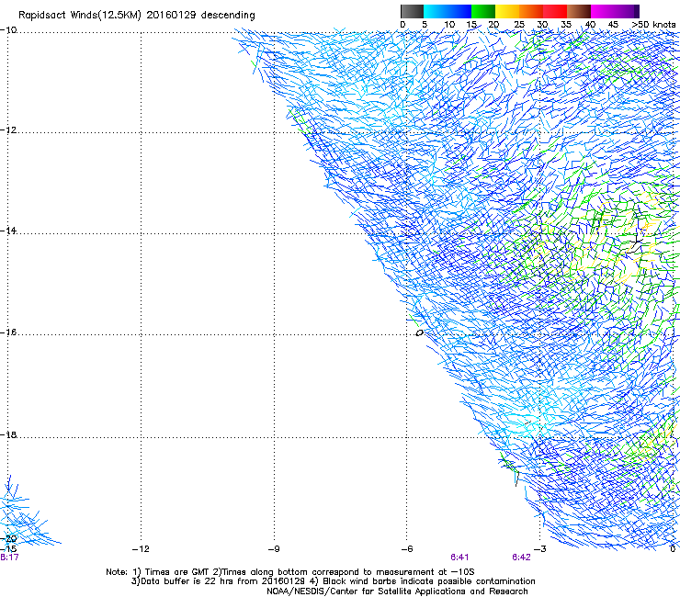Click the legend label '45'
This screenshot has width=680, height=597.
point(613,25)
